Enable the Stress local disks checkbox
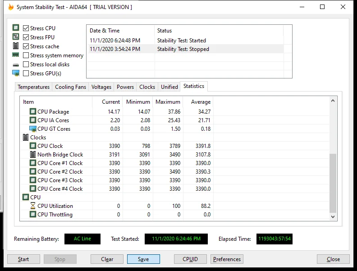 [x=26, y=64]
